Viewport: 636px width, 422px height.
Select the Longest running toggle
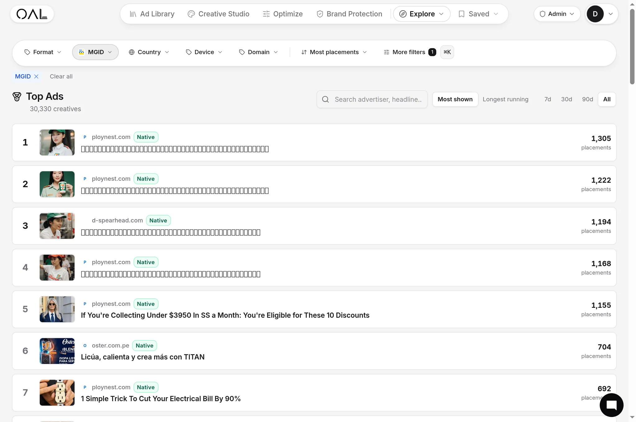click(x=505, y=99)
